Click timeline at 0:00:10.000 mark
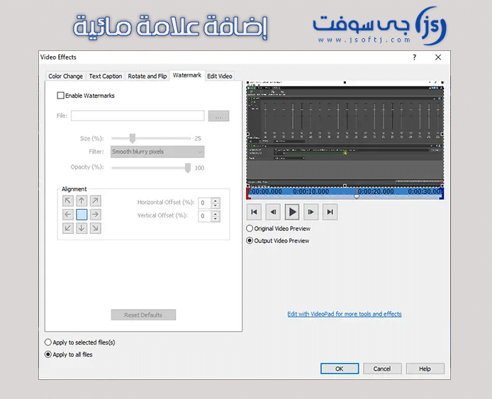The width and height of the screenshot is (492, 399). click(x=311, y=191)
